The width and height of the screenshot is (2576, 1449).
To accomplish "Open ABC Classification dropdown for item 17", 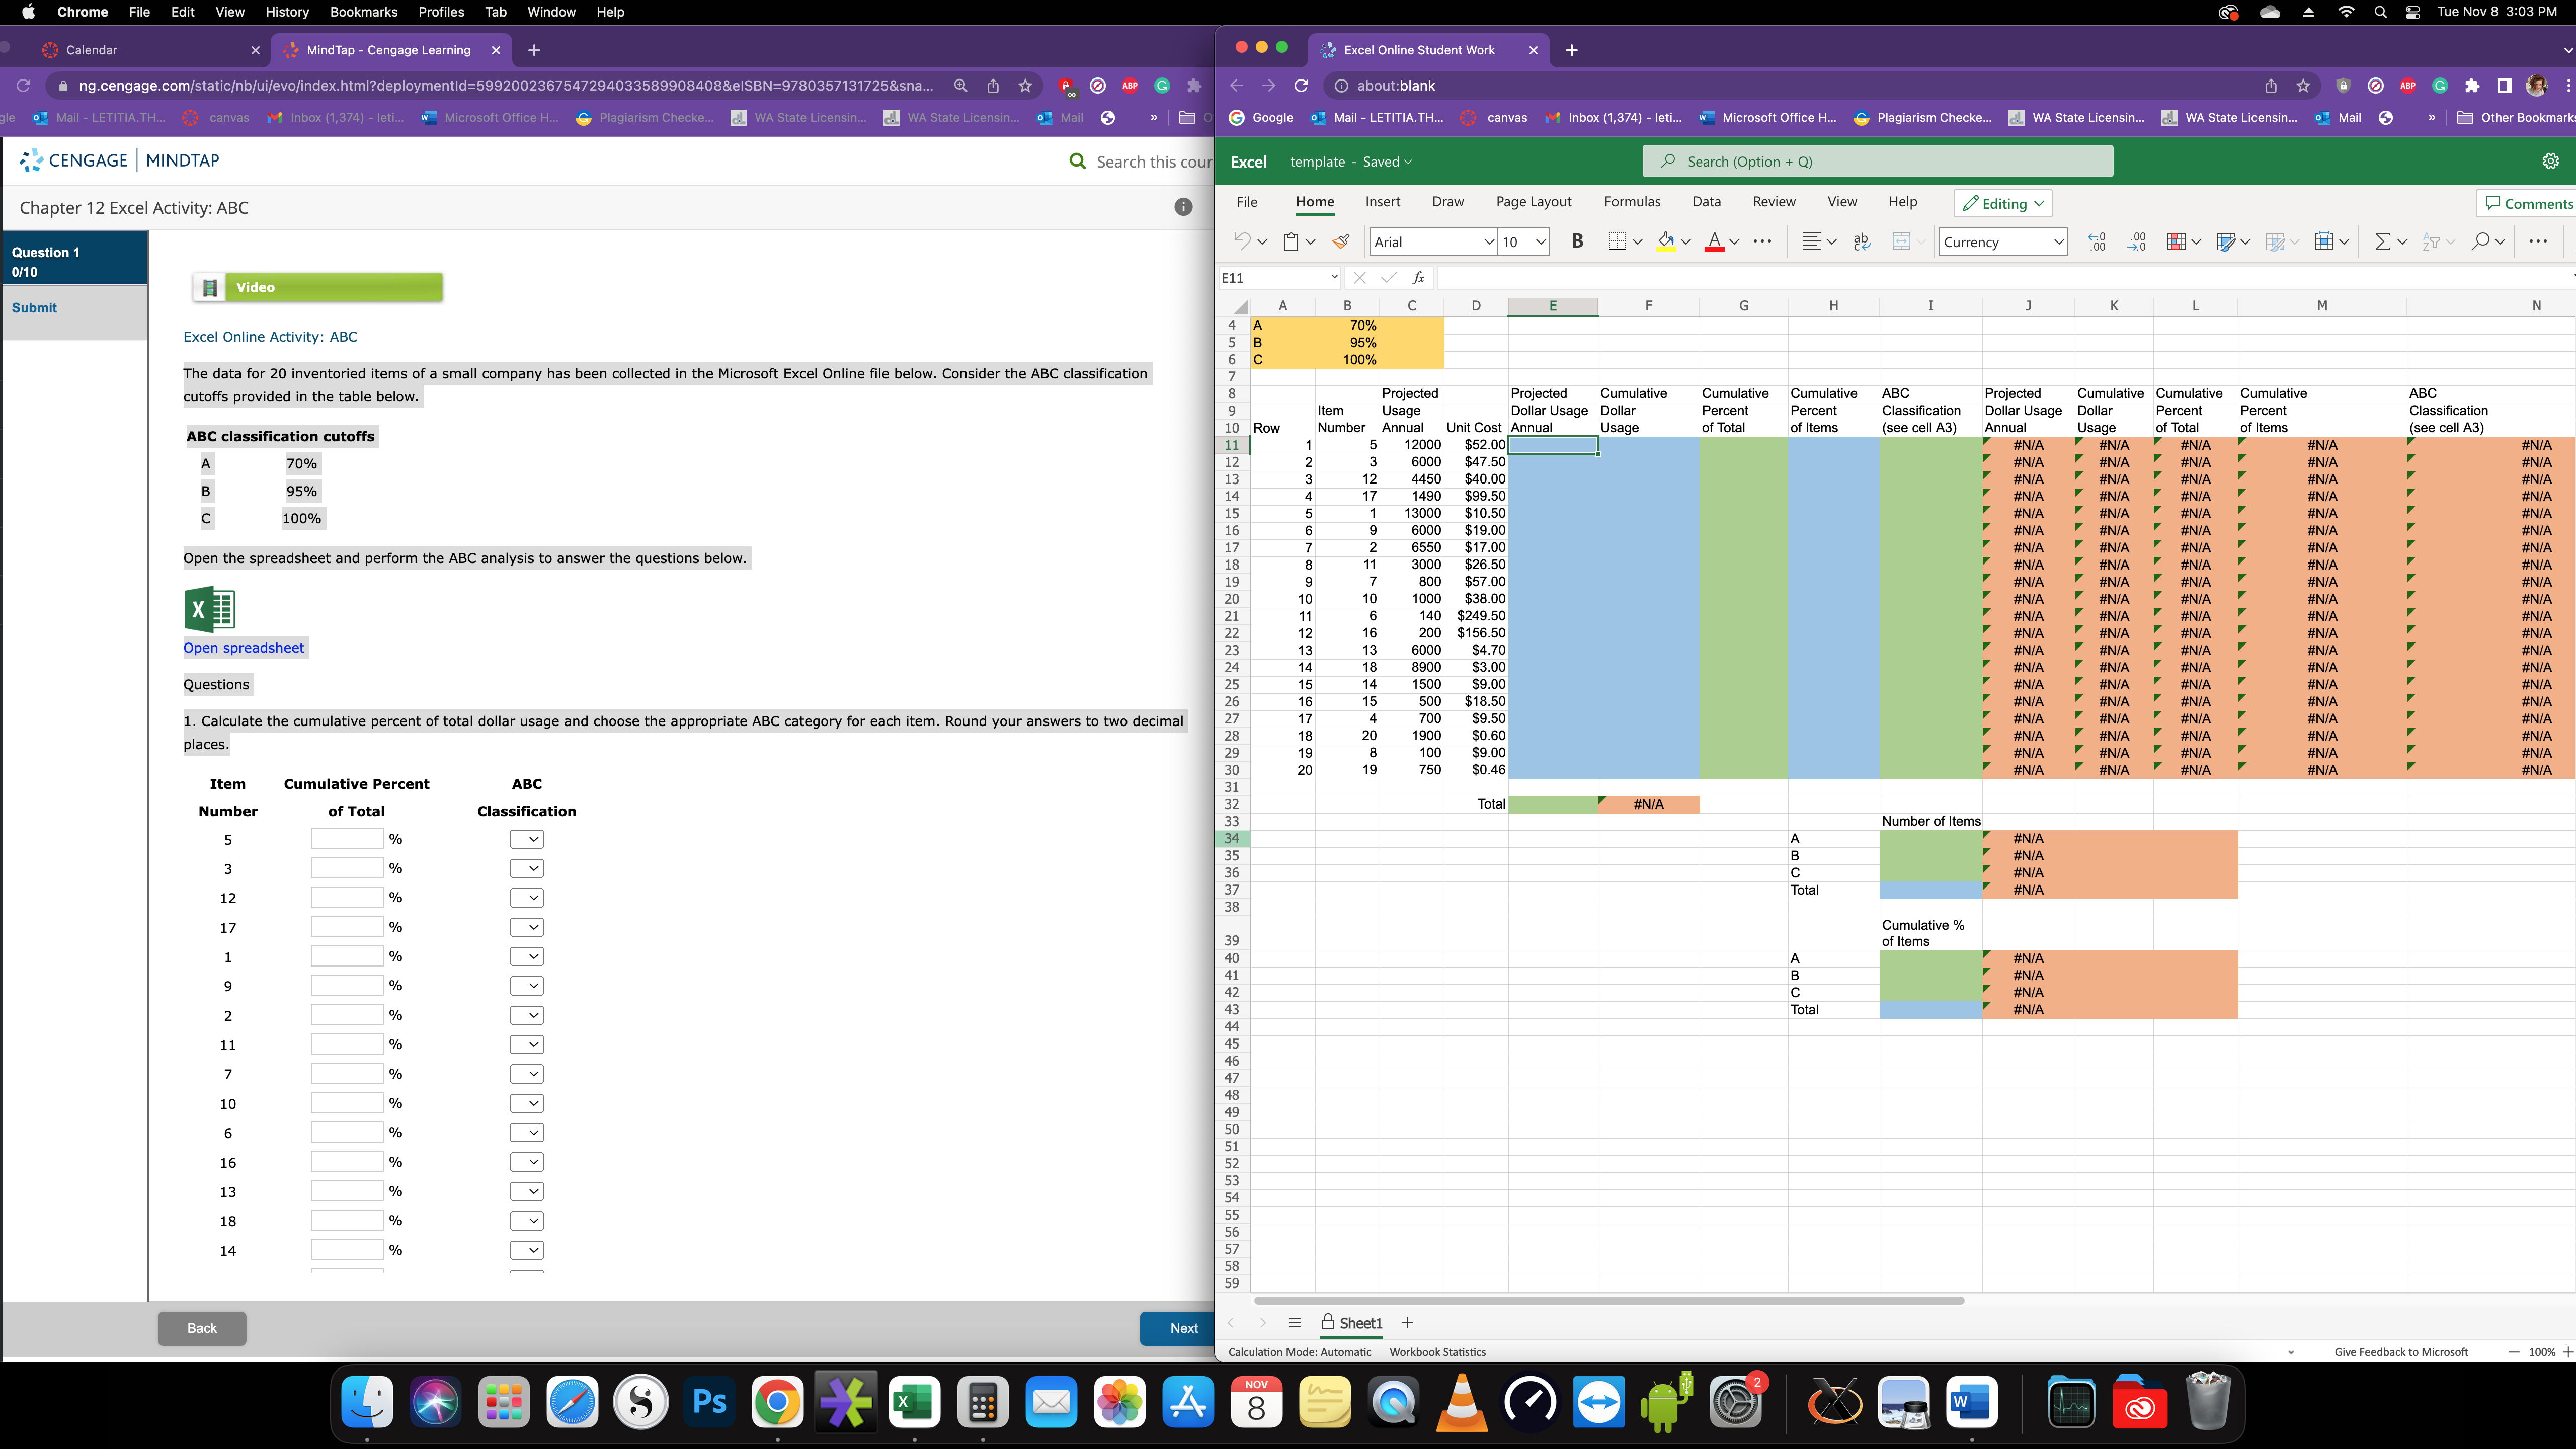I will click(526, 928).
